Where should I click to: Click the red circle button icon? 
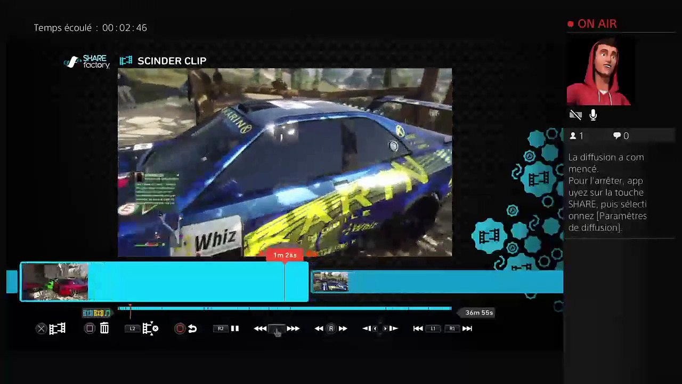click(180, 329)
